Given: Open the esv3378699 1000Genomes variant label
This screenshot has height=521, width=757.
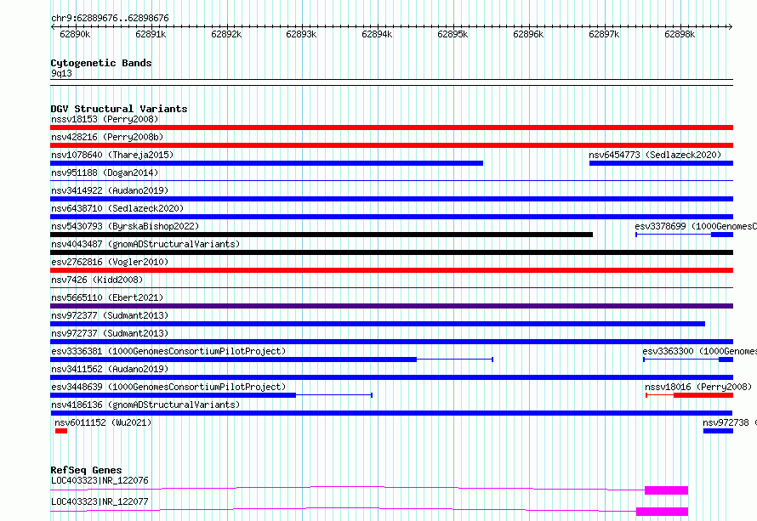Looking at the screenshot, I should pos(696,226).
